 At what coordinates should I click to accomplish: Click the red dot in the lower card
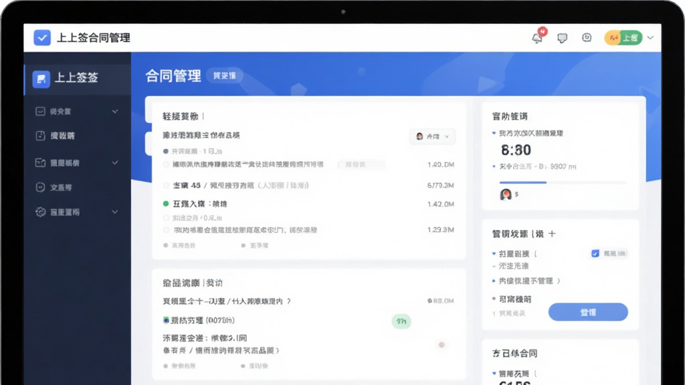pyautogui.click(x=442, y=345)
